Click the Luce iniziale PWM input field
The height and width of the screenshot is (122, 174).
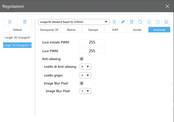click(92, 42)
